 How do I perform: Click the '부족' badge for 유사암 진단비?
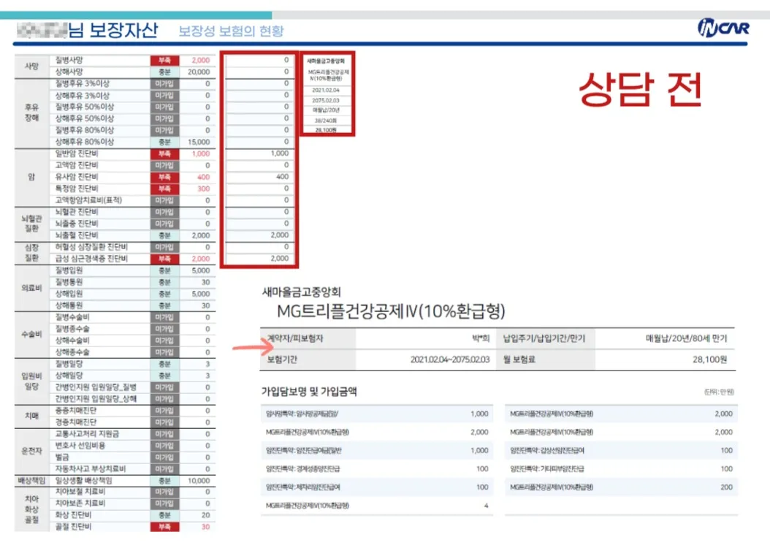(164, 178)
